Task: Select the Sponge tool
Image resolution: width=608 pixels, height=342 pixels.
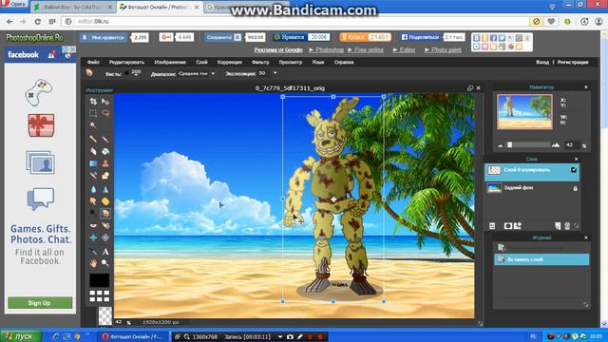Action: tap(105, 201)
